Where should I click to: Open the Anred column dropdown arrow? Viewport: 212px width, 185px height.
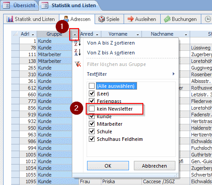coord(97,34)
